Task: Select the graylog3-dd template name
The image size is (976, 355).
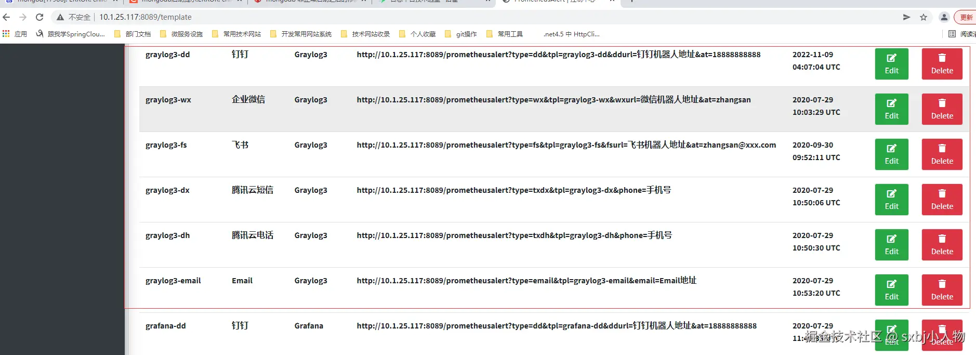Action: pos(167,55)
